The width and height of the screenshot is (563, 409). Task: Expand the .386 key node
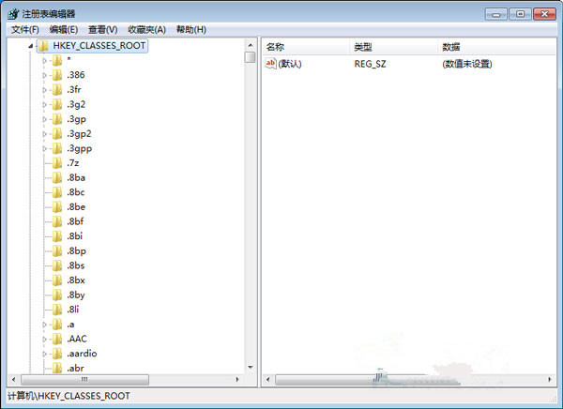[44, 75]
